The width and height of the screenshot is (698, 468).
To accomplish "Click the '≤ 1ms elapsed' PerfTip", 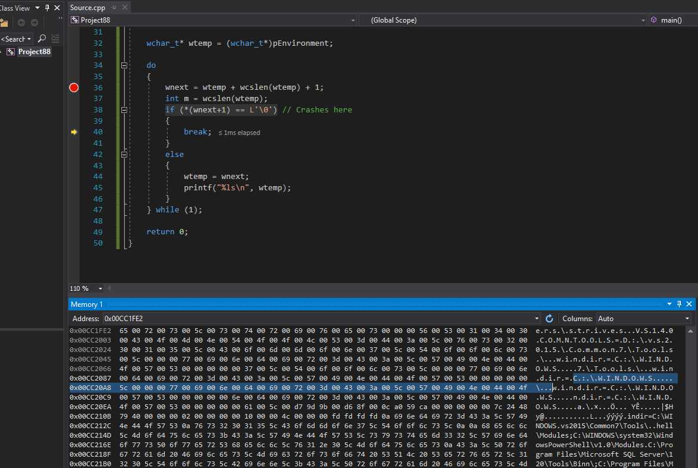I will point(240,133).
